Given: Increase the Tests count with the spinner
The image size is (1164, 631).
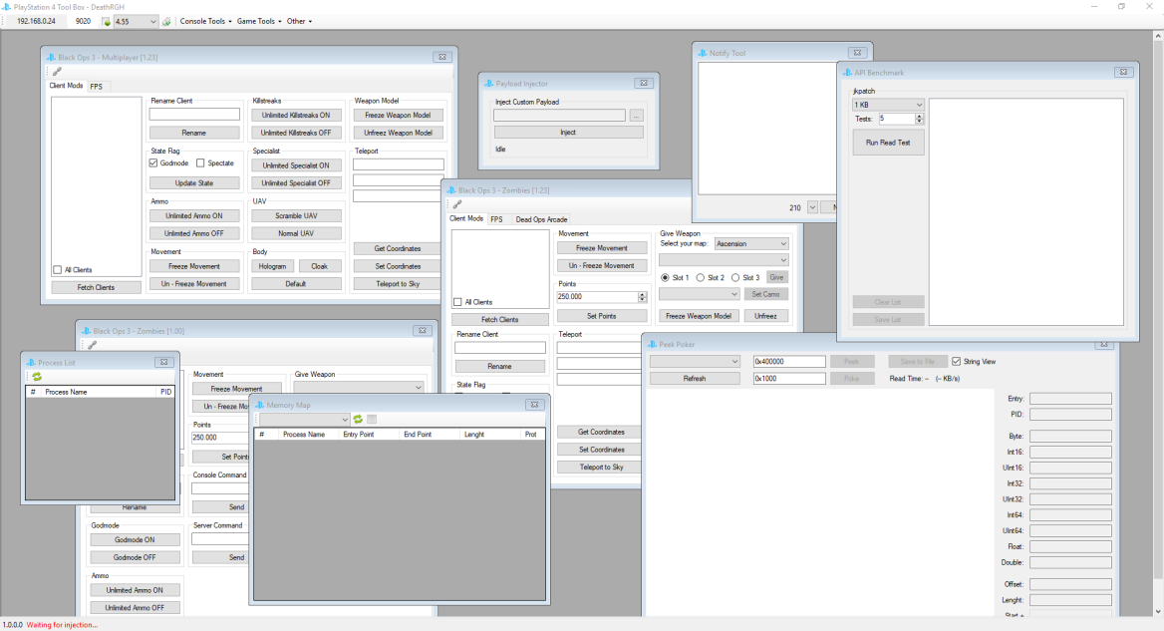Looking at the screenshot, I should 919,116.
